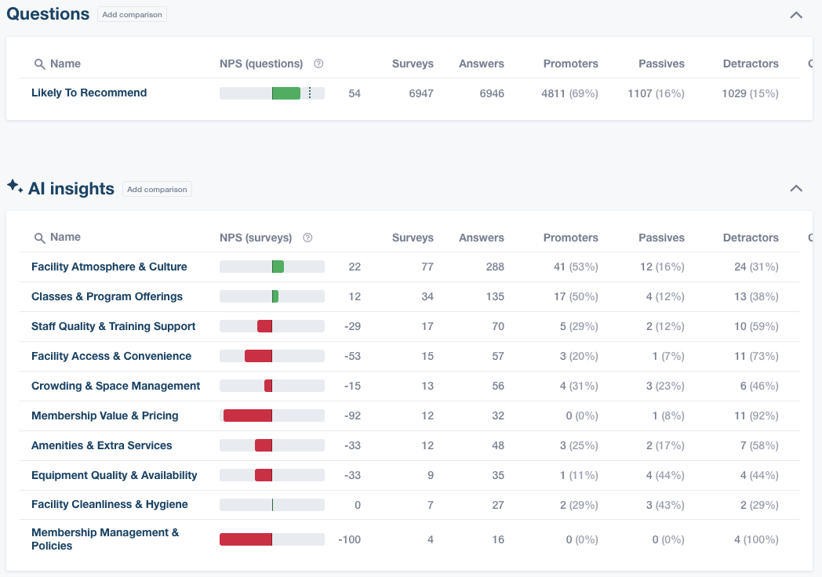
Task: Open Crowding & Space Management insight
Action: (115, 386)
